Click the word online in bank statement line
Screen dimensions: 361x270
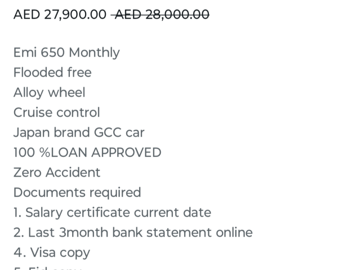pyautogui.click(x=234, y=232)
